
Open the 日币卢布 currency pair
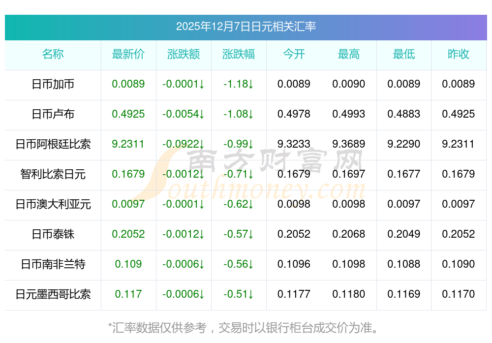click(53, 114)
